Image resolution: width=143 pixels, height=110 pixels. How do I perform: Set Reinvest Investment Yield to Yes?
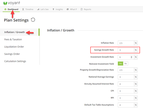(120, 64)
